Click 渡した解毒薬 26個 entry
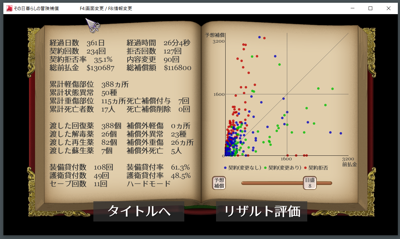400x239 pixels. tap(83, 134)
